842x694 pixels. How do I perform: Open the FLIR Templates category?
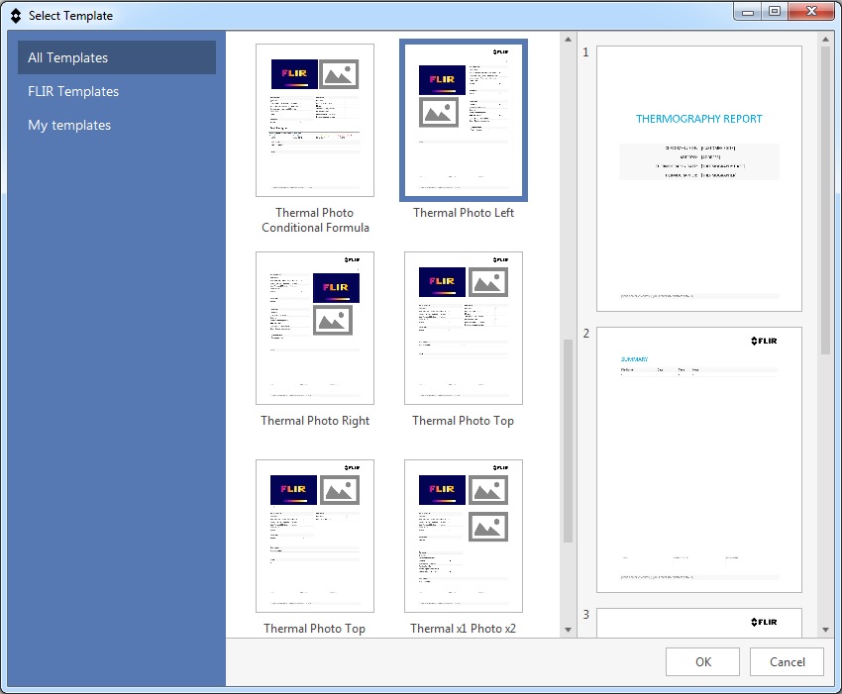pos(73,91)
